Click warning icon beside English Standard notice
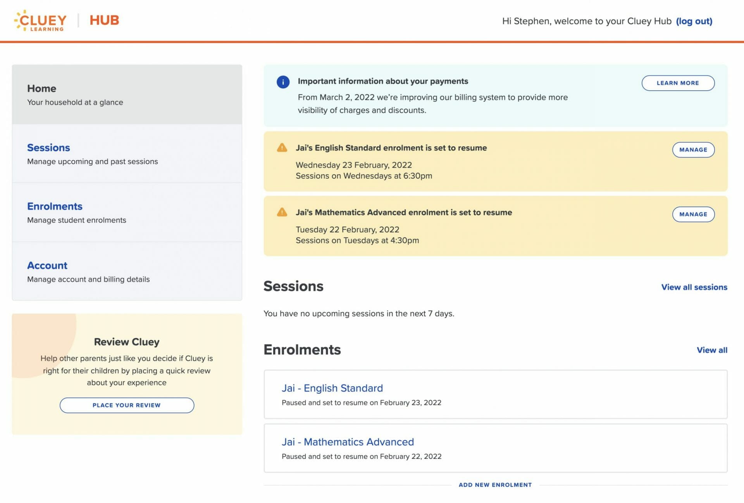The image size is (744, 503). (282, 148)
